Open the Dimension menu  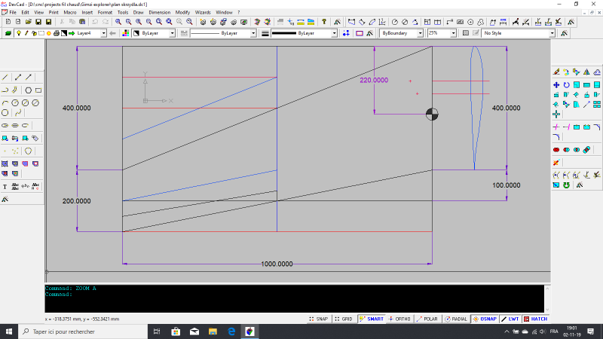click(159, 13)
